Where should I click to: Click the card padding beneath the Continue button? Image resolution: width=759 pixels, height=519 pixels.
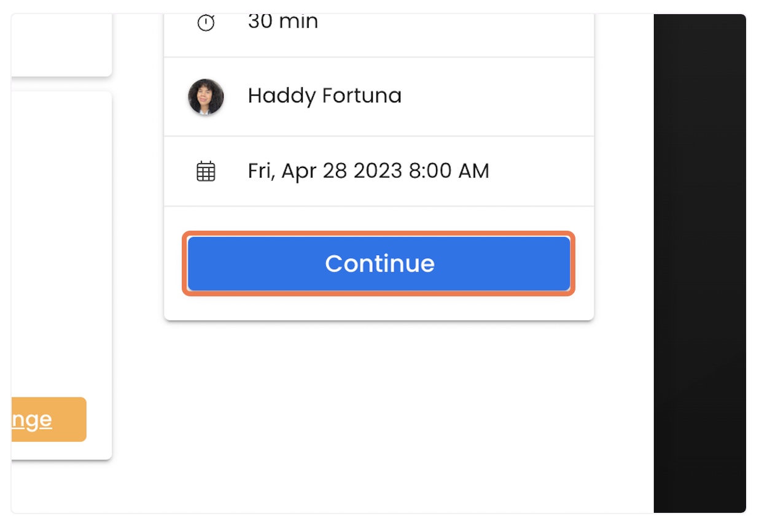379,307
